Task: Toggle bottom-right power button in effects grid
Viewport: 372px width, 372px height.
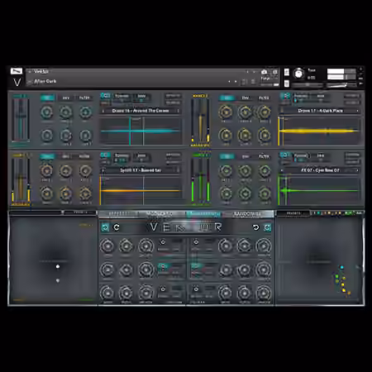Action: (196, 289)
